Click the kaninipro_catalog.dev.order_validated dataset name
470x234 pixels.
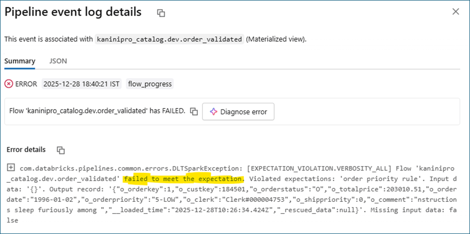[x=170, y=39]
